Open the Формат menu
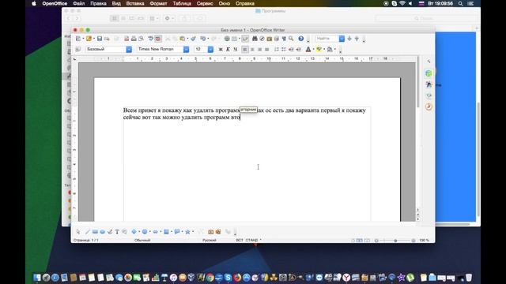The width and height of the screenshot is (506, 284). (x=158, y=3)
